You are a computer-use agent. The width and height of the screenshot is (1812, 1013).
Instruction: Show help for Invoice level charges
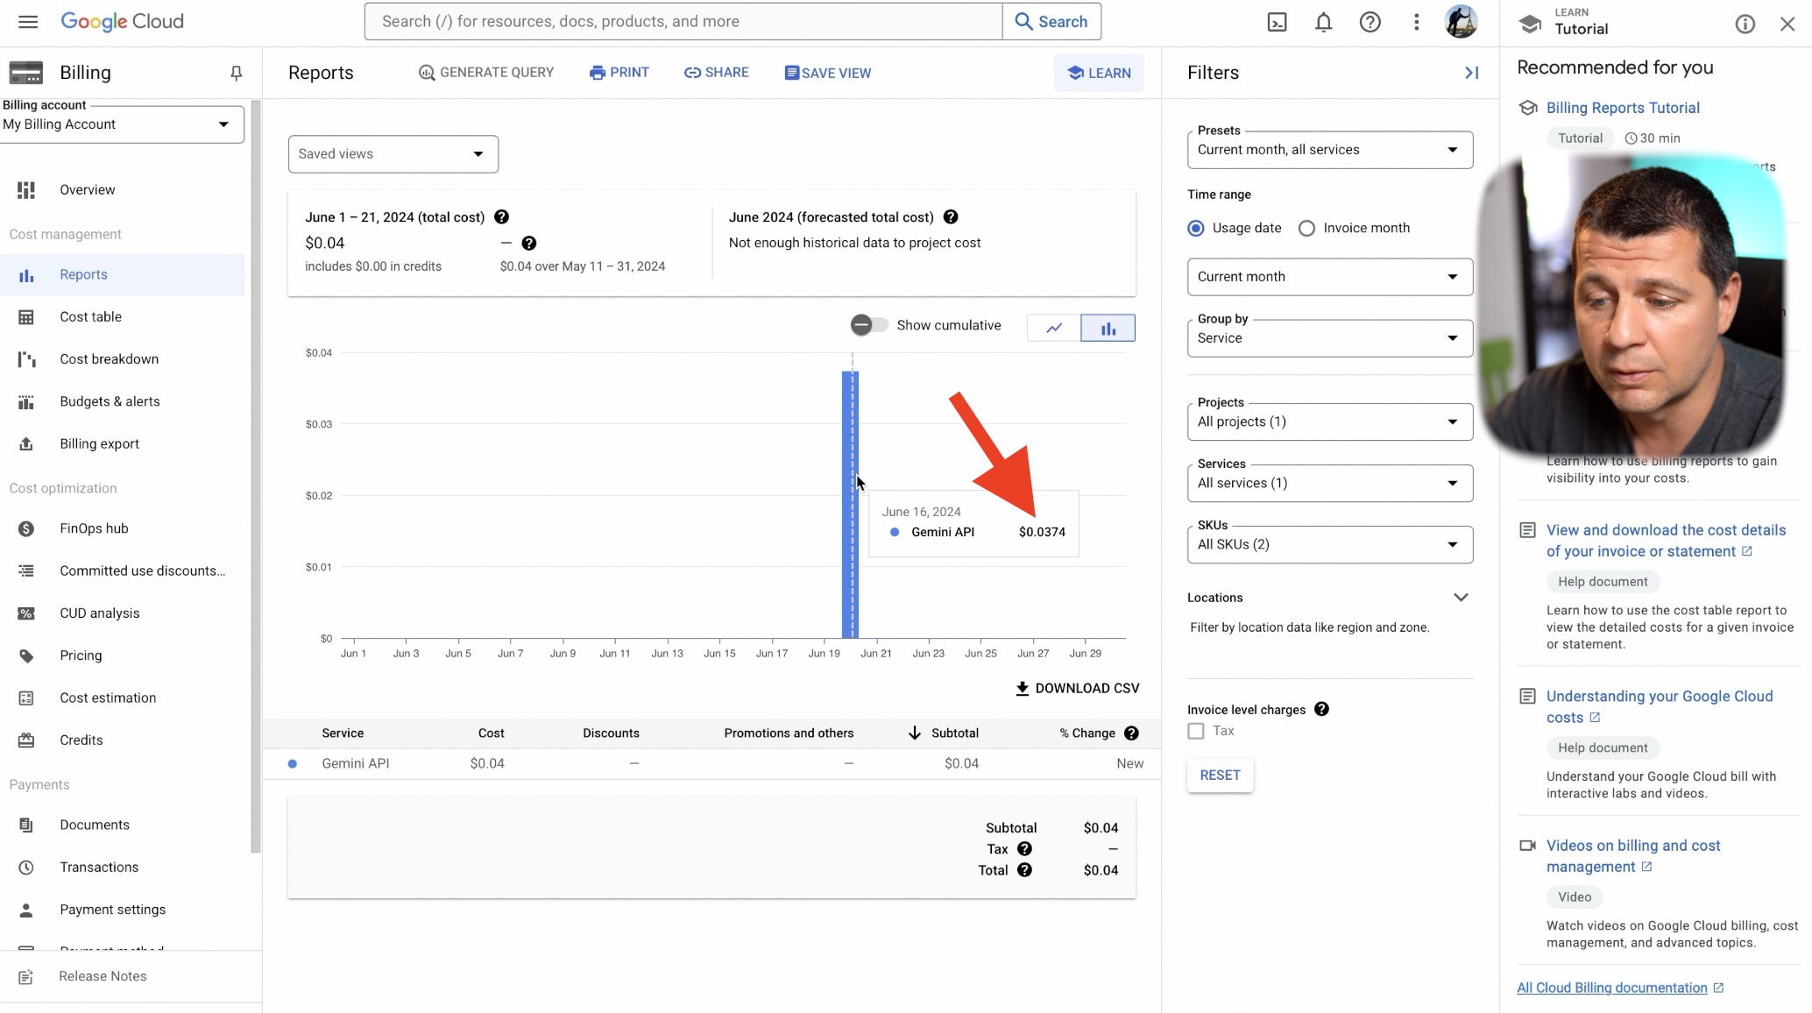coord(1321,710)
